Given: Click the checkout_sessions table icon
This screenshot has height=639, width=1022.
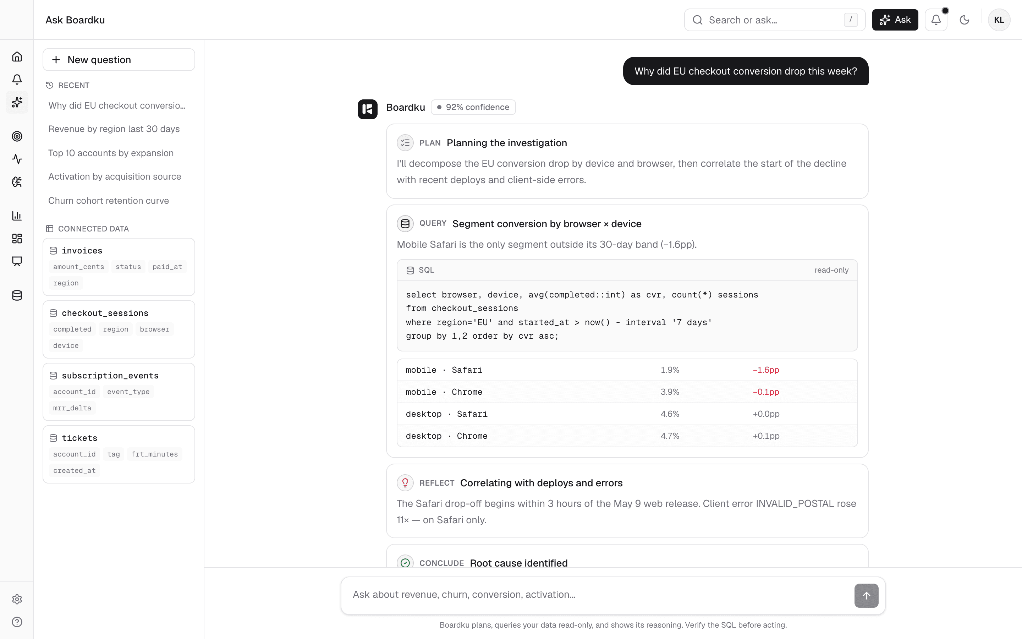Looking at the screenshot, I should [53, 313].
